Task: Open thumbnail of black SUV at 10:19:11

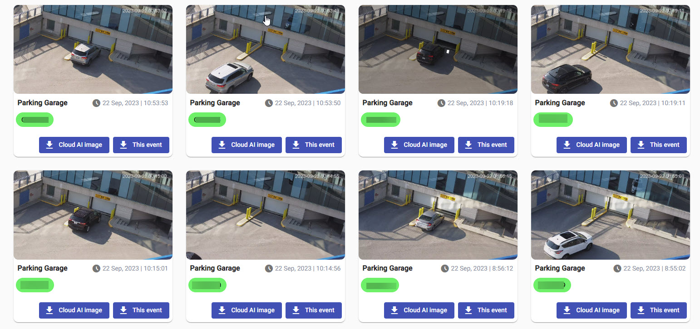Action: 611,49
